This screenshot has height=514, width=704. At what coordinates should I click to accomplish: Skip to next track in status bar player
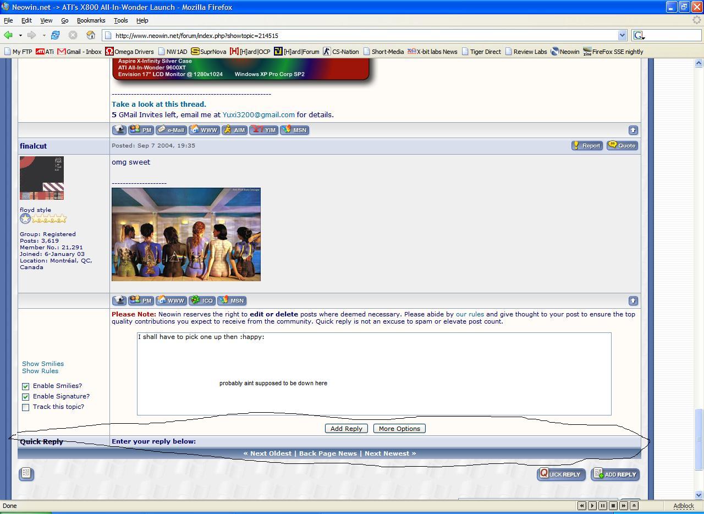coord(624,505)
